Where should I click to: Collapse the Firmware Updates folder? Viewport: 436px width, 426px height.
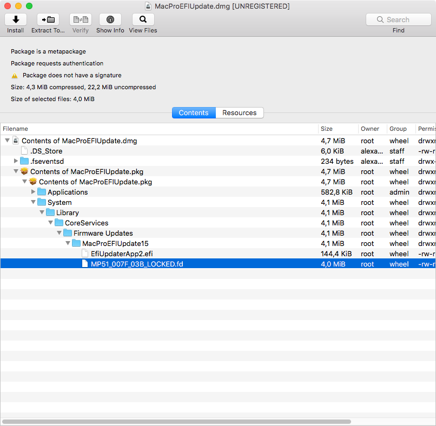(59, 233)
